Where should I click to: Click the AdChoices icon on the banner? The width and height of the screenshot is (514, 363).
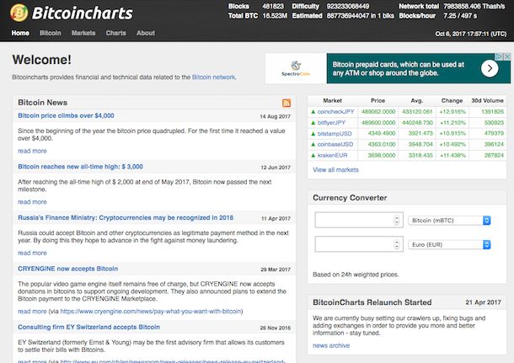pyautogui.click(x=499, y=56)
